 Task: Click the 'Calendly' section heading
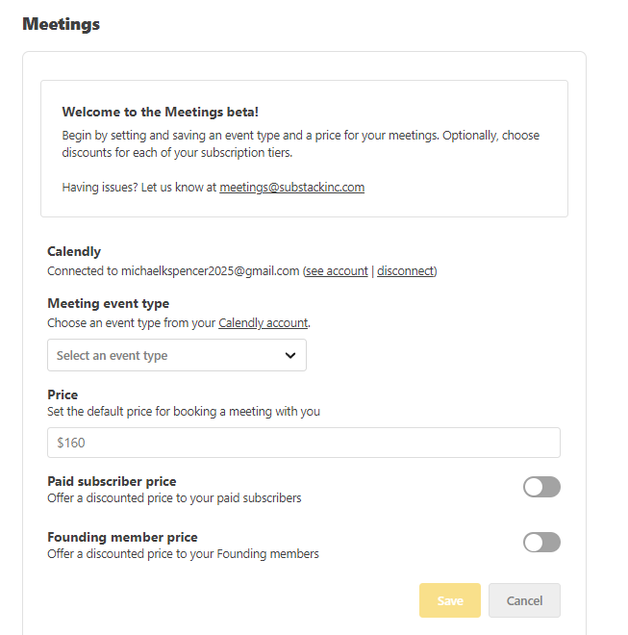point(74,251)
